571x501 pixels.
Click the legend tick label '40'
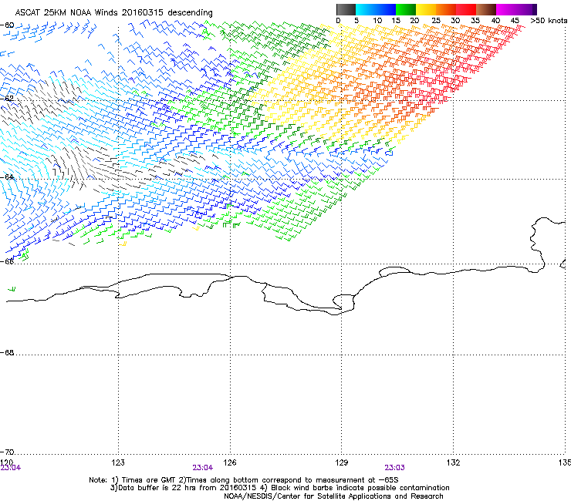(x=495, y=21)
